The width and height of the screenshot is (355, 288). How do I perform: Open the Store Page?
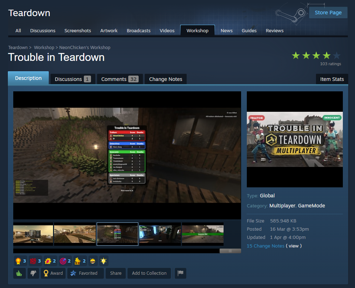coord(328,13)
